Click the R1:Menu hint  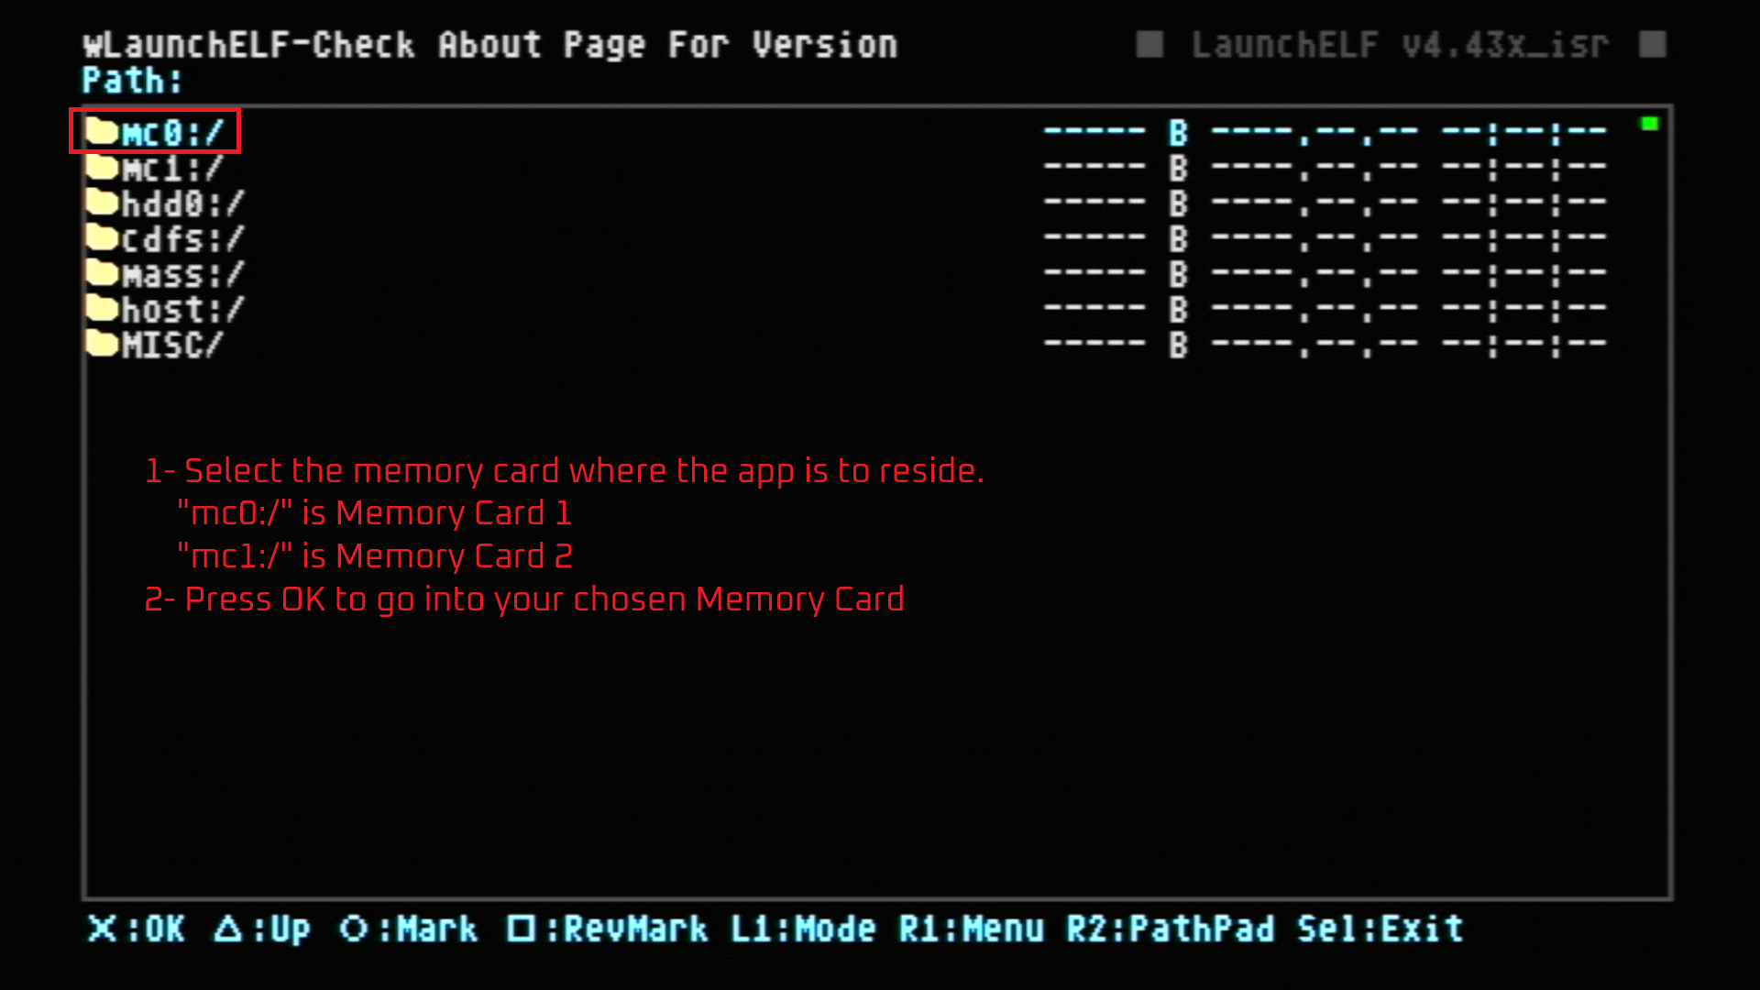click(x=971, y=929)
